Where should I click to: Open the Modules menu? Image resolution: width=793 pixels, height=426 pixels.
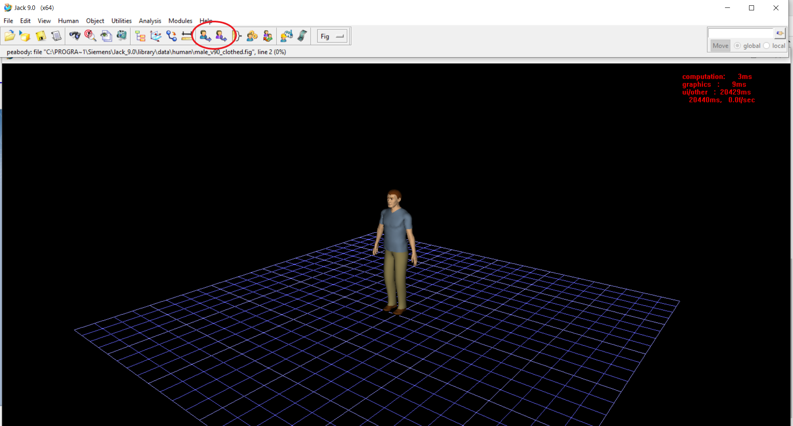(180, 21)
